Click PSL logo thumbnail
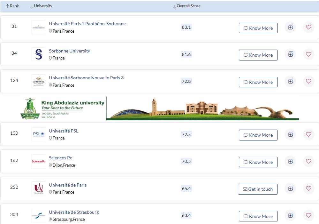Image resolution: width=319 pixels, height=224 pixels. 38,134
